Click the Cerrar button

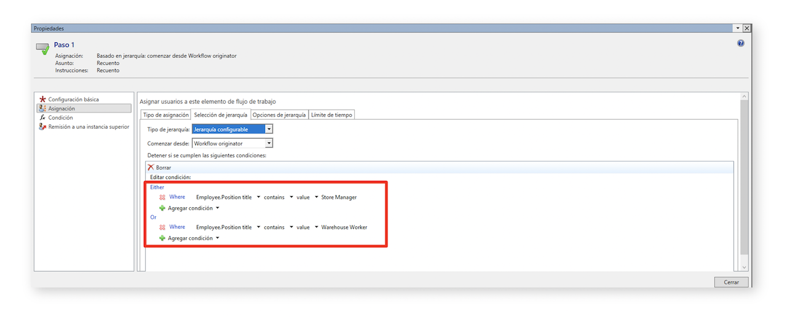coord(732,283)
